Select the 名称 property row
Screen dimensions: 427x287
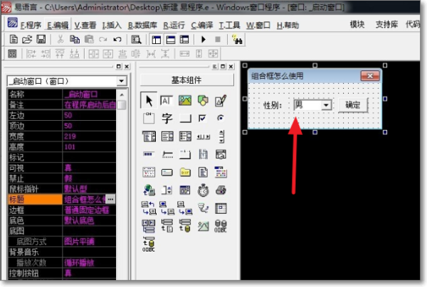(62, 94)
